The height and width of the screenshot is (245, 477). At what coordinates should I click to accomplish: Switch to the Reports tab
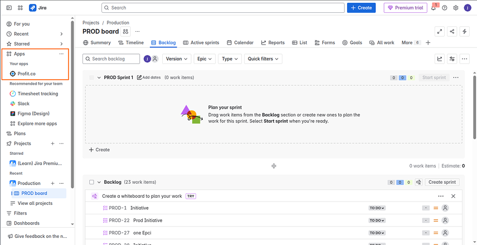273,42
